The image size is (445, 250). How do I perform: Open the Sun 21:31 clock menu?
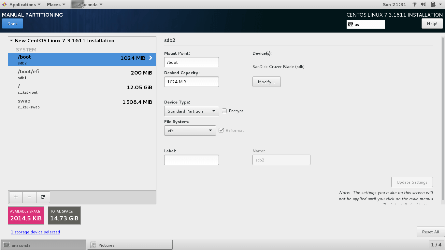(395, 5)
